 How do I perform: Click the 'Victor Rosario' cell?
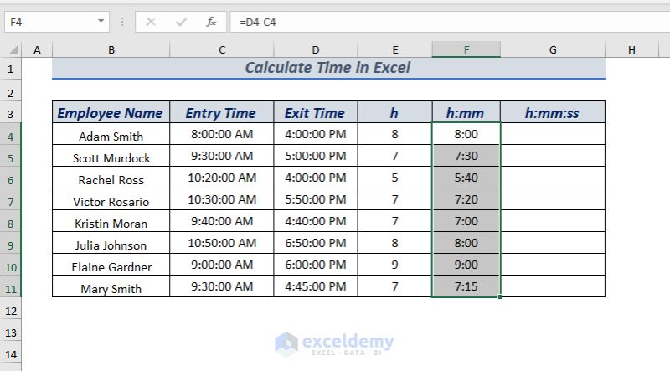click(111, 199)
